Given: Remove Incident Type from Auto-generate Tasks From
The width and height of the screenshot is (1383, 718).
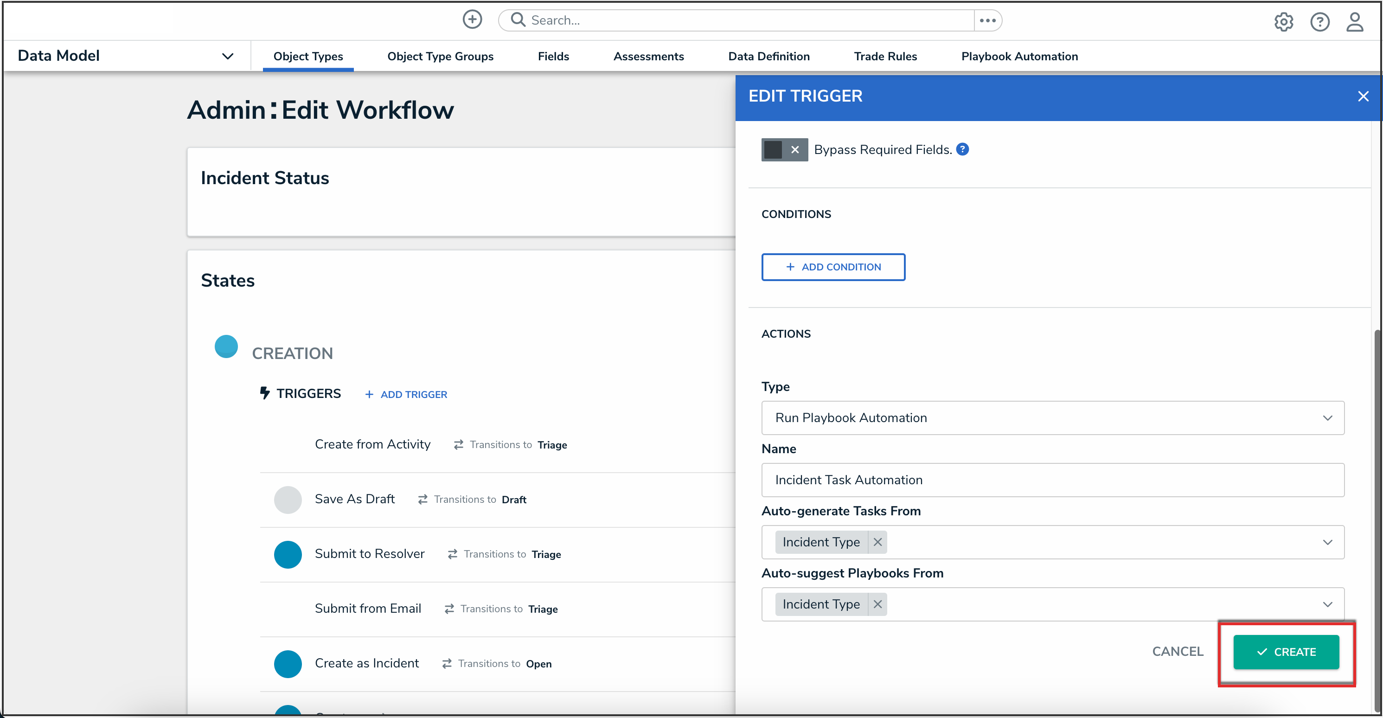Looking at the screenshot, I should point(878,542).
